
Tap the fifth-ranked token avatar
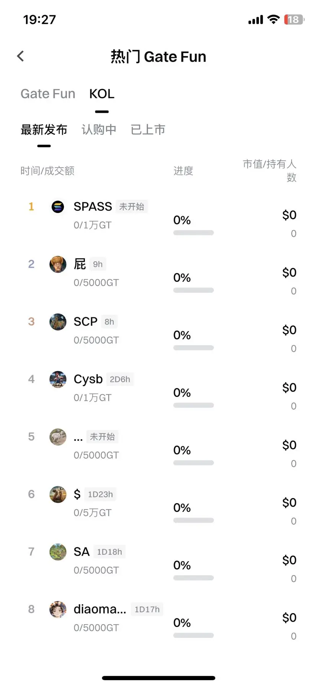(x=58, y=437)
